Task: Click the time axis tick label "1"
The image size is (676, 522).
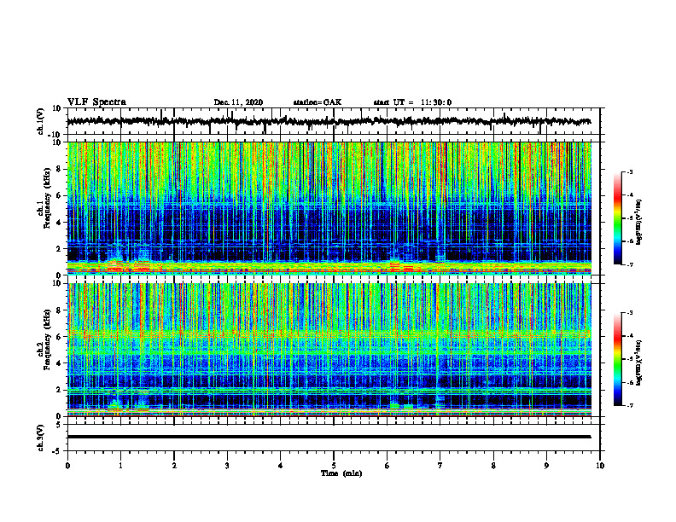Action: pos(120,466)
